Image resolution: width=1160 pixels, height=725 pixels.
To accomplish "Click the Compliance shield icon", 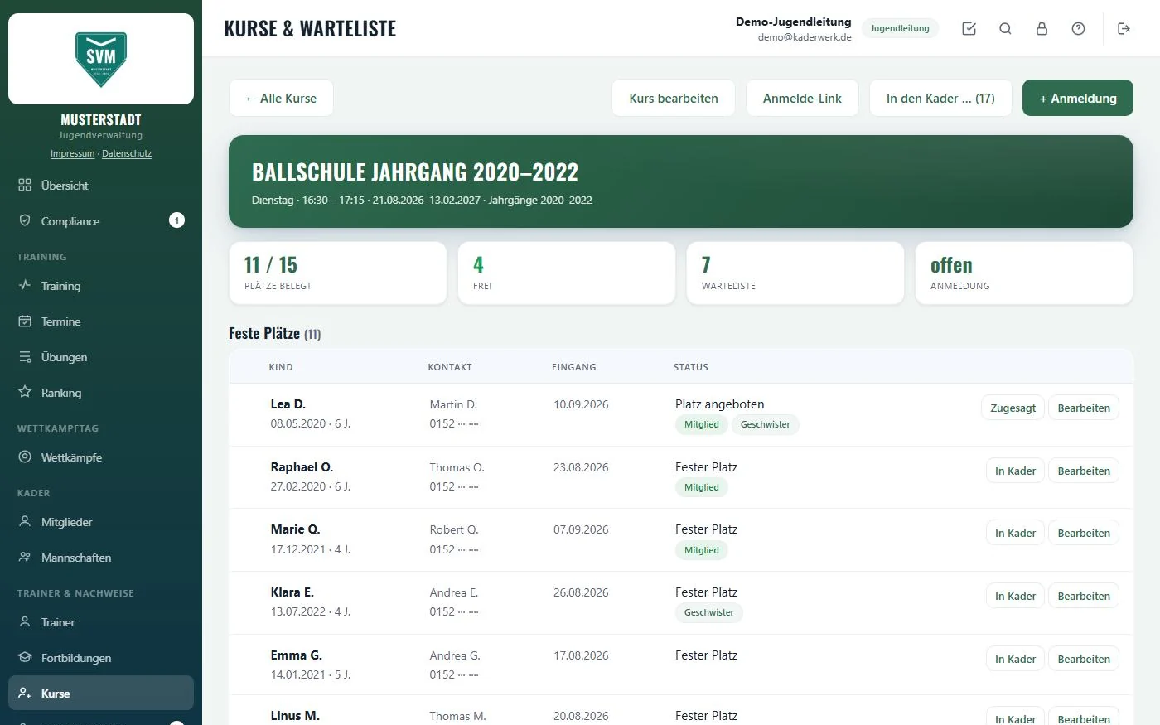I will tap(25, 220).
